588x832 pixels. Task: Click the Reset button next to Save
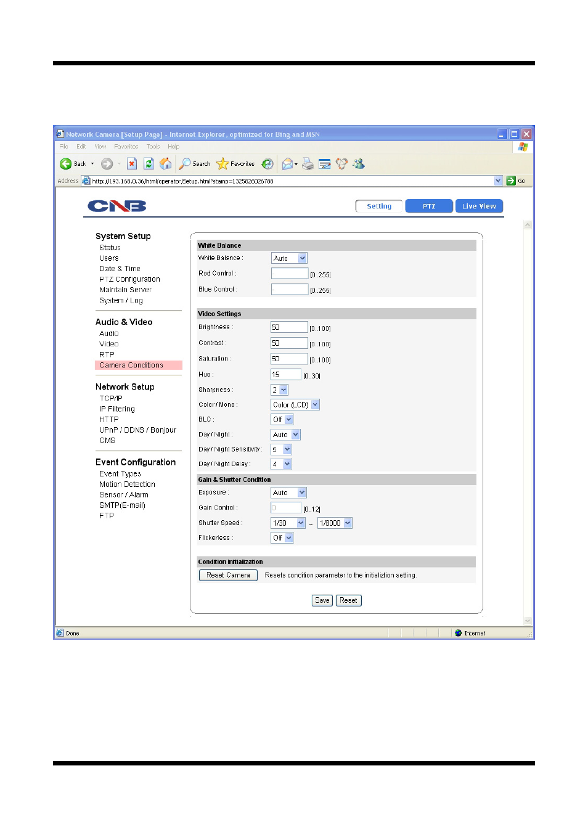pyautogui.click(x=348, y=600)
